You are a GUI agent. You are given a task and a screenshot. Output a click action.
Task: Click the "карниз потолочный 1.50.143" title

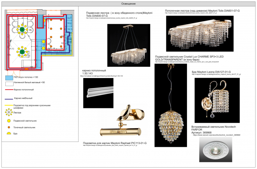click(94, 72)
